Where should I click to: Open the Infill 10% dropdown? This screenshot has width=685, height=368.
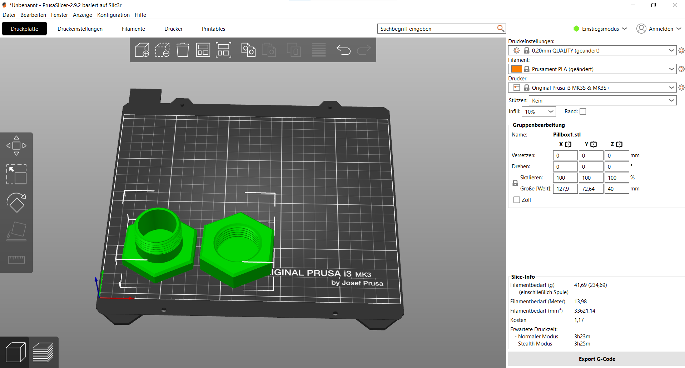coord(538,111)
